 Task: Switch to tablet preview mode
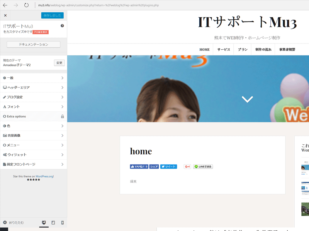coord(53,223)
